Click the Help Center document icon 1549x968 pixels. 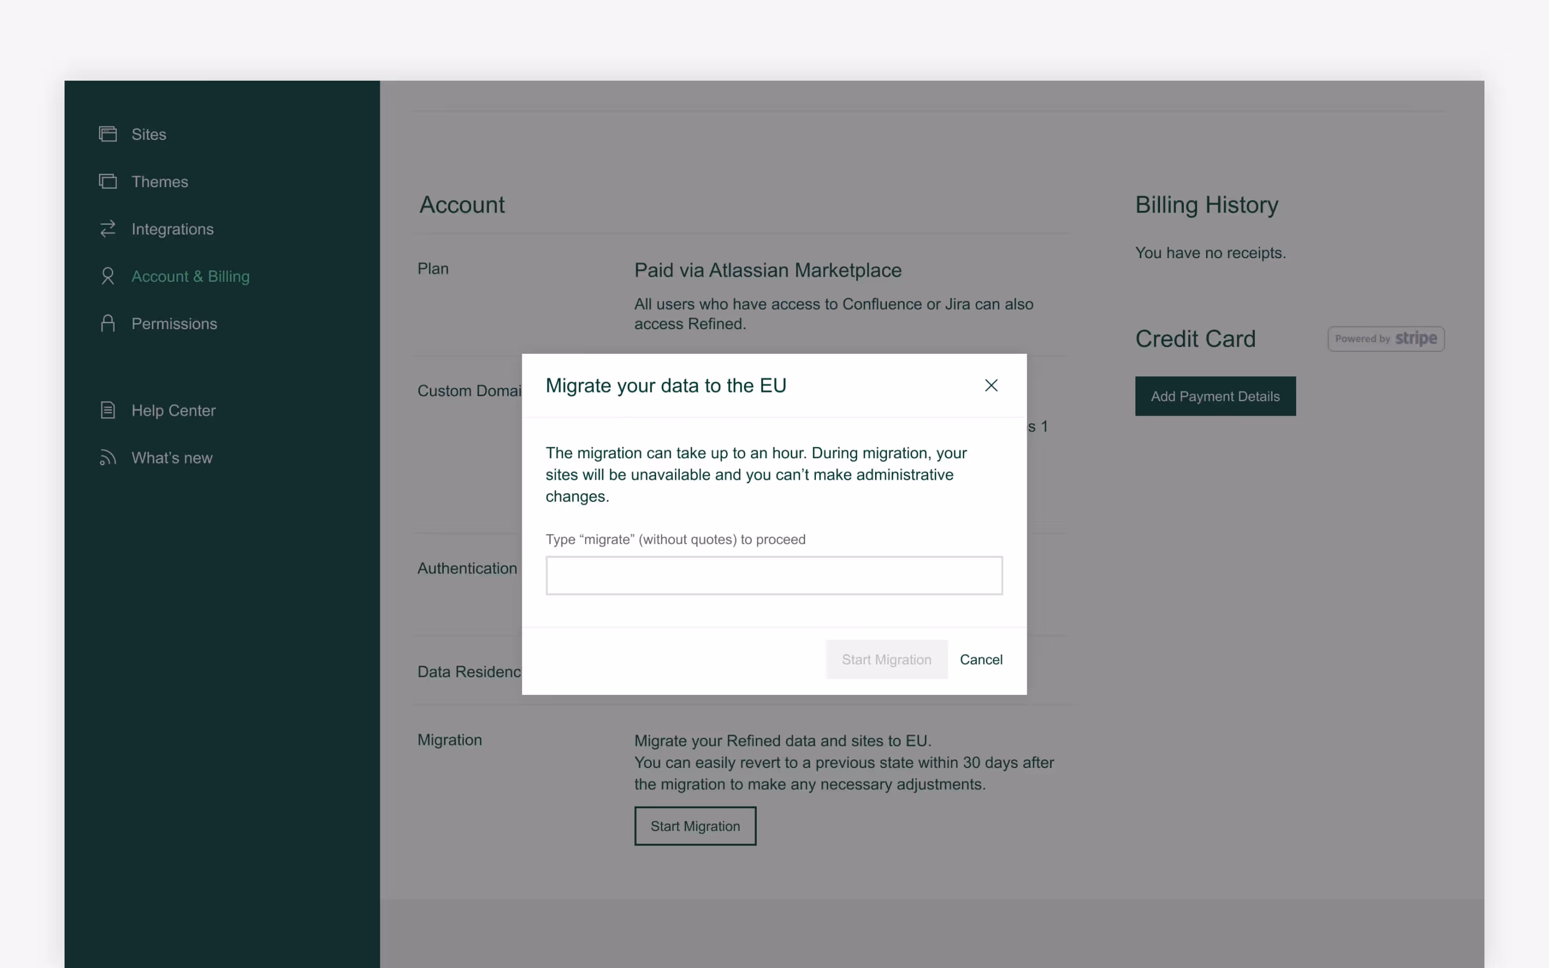click(x=108, y=410)
